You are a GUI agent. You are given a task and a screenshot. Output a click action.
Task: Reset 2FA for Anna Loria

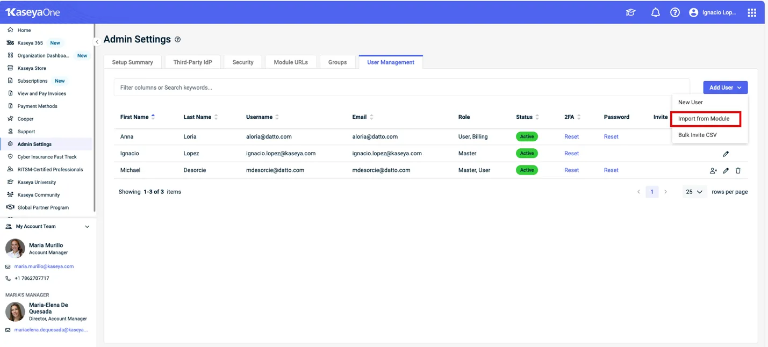571,136
